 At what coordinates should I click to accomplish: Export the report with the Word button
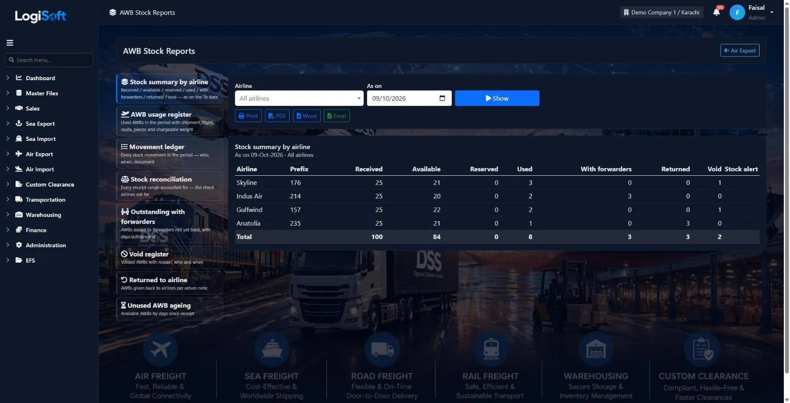(307, 116)
